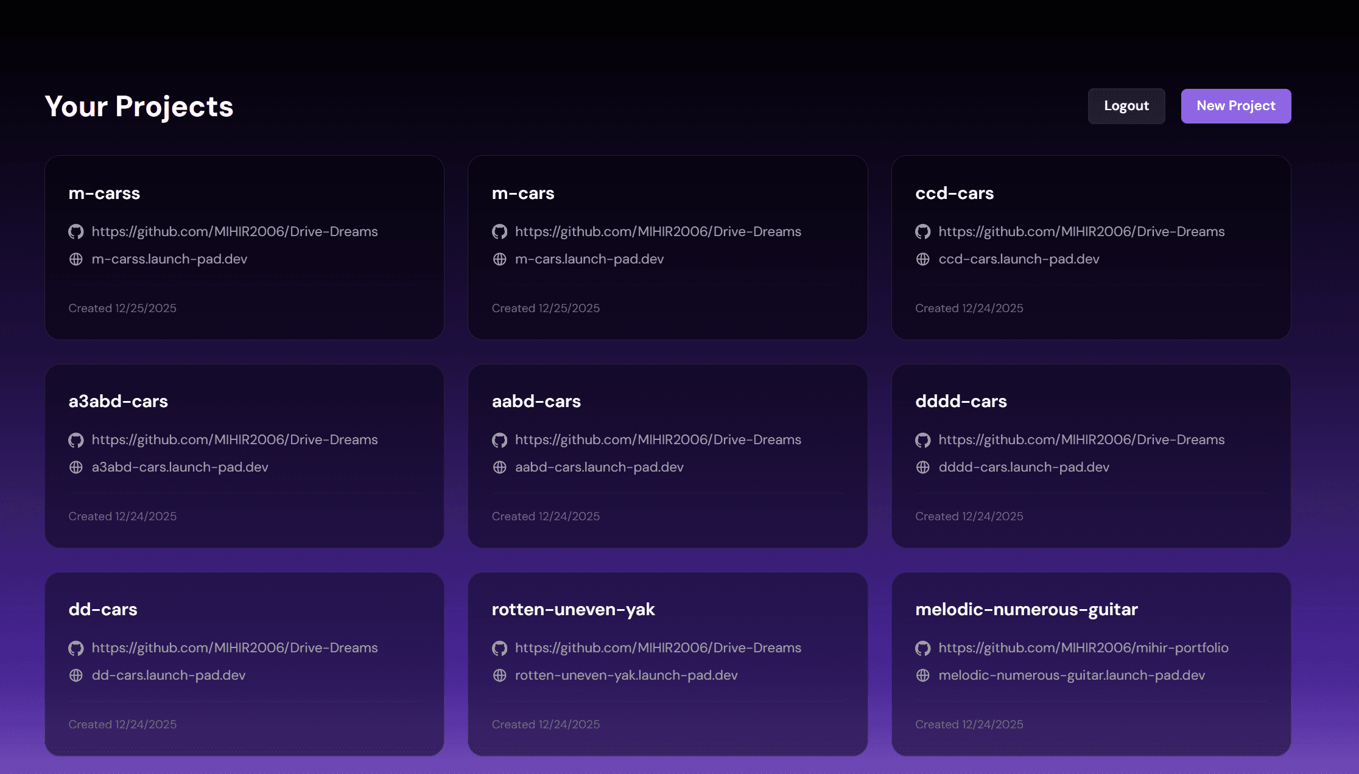Open the rotten-uneven-yak.launch-pad.dev link
This screenshot has height=774, width=1359.
coord(626,675)
